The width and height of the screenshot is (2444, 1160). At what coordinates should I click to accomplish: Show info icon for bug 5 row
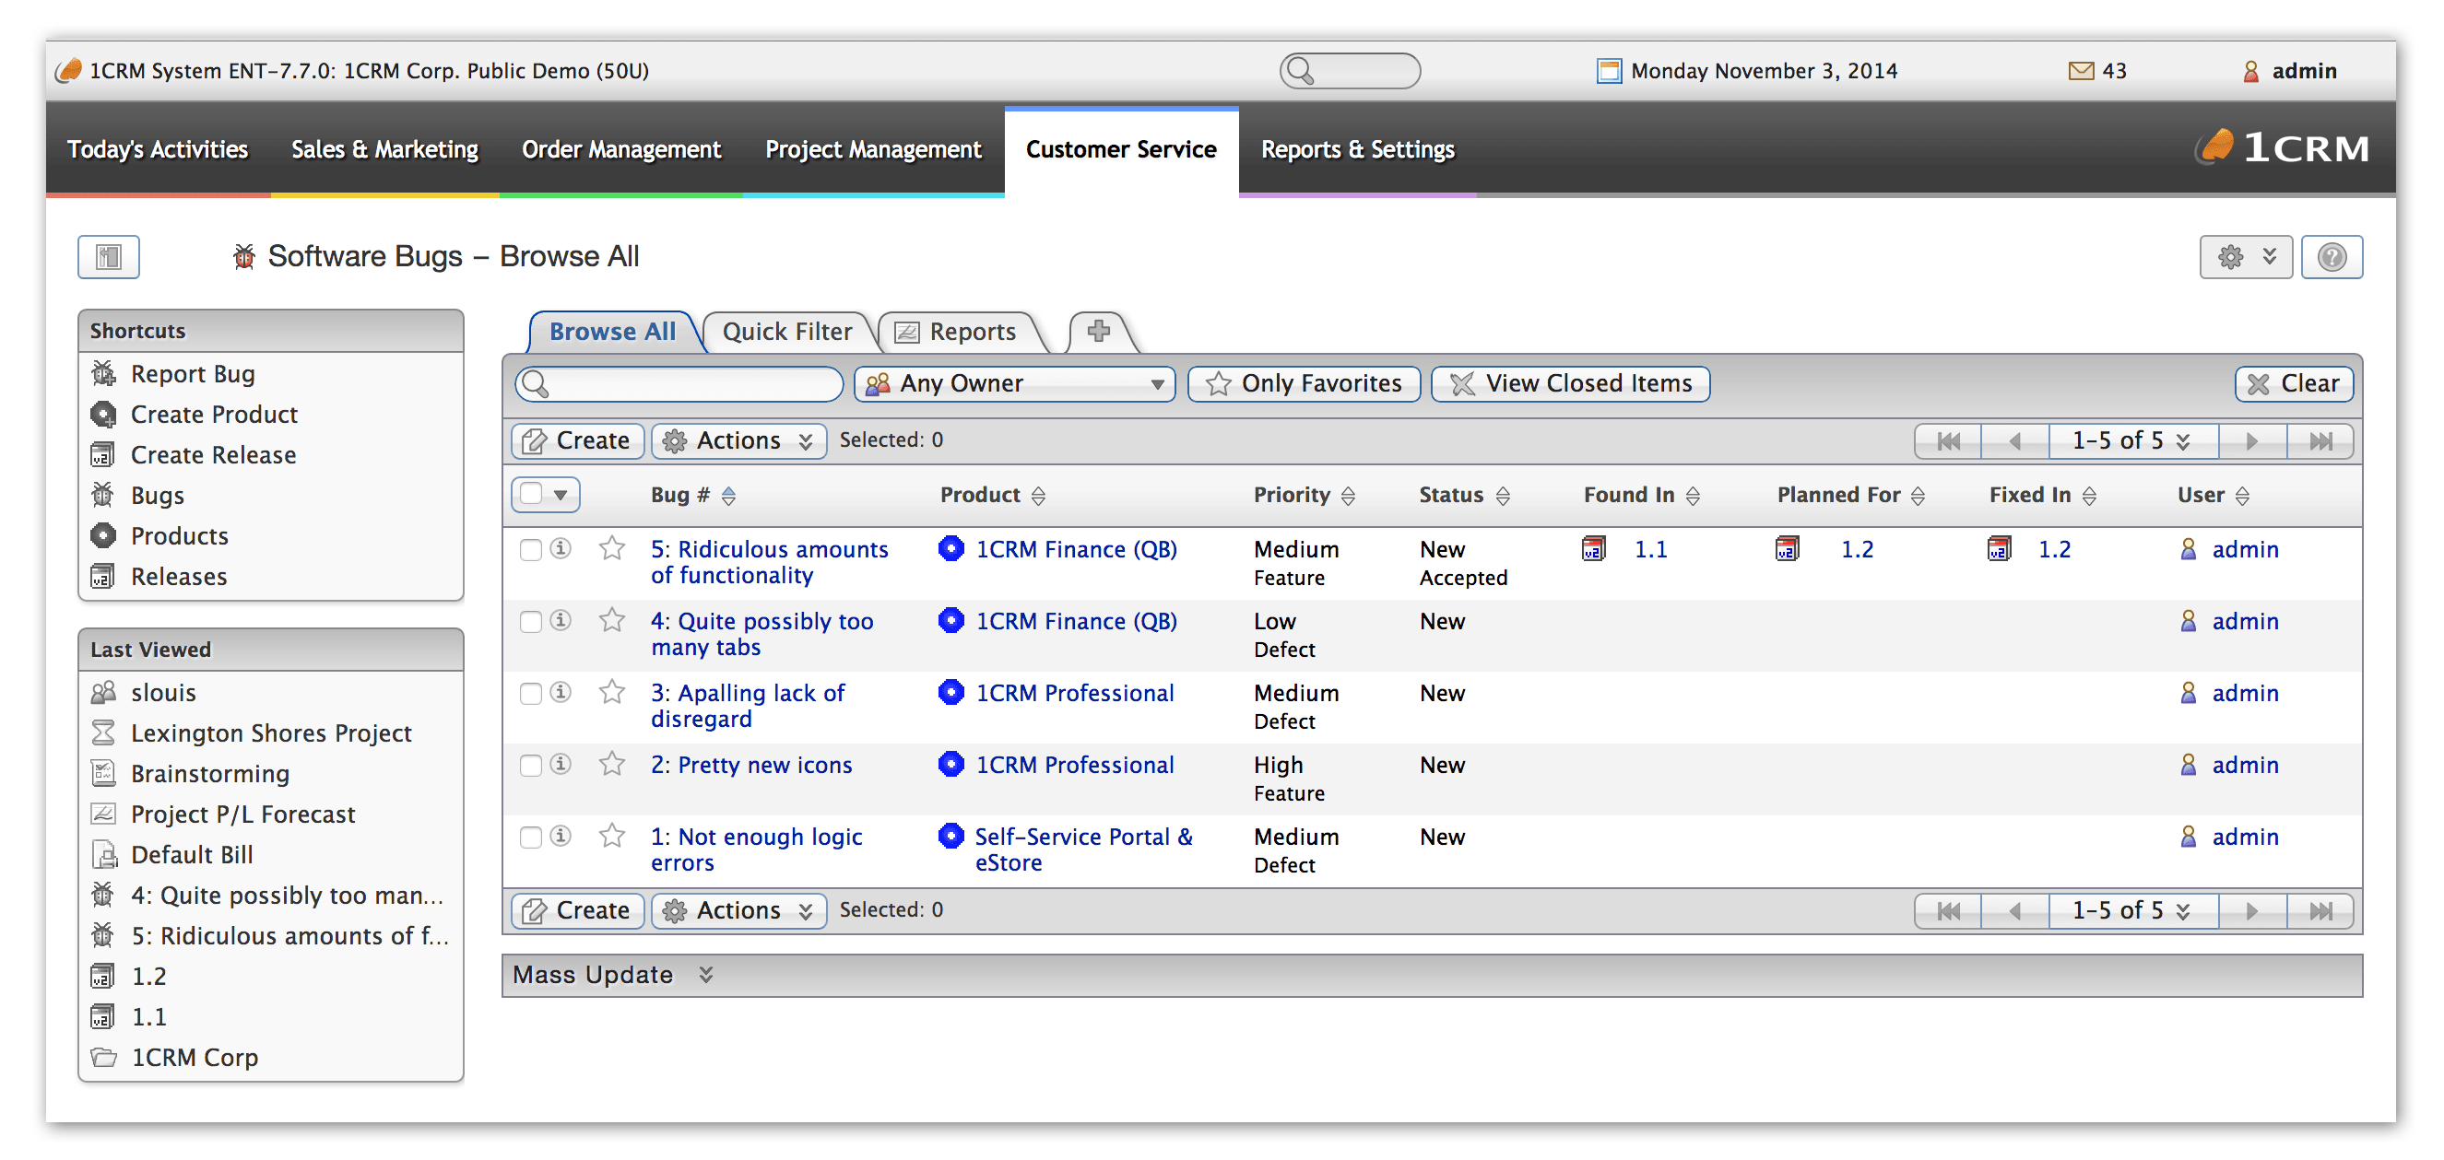[561, 548]
